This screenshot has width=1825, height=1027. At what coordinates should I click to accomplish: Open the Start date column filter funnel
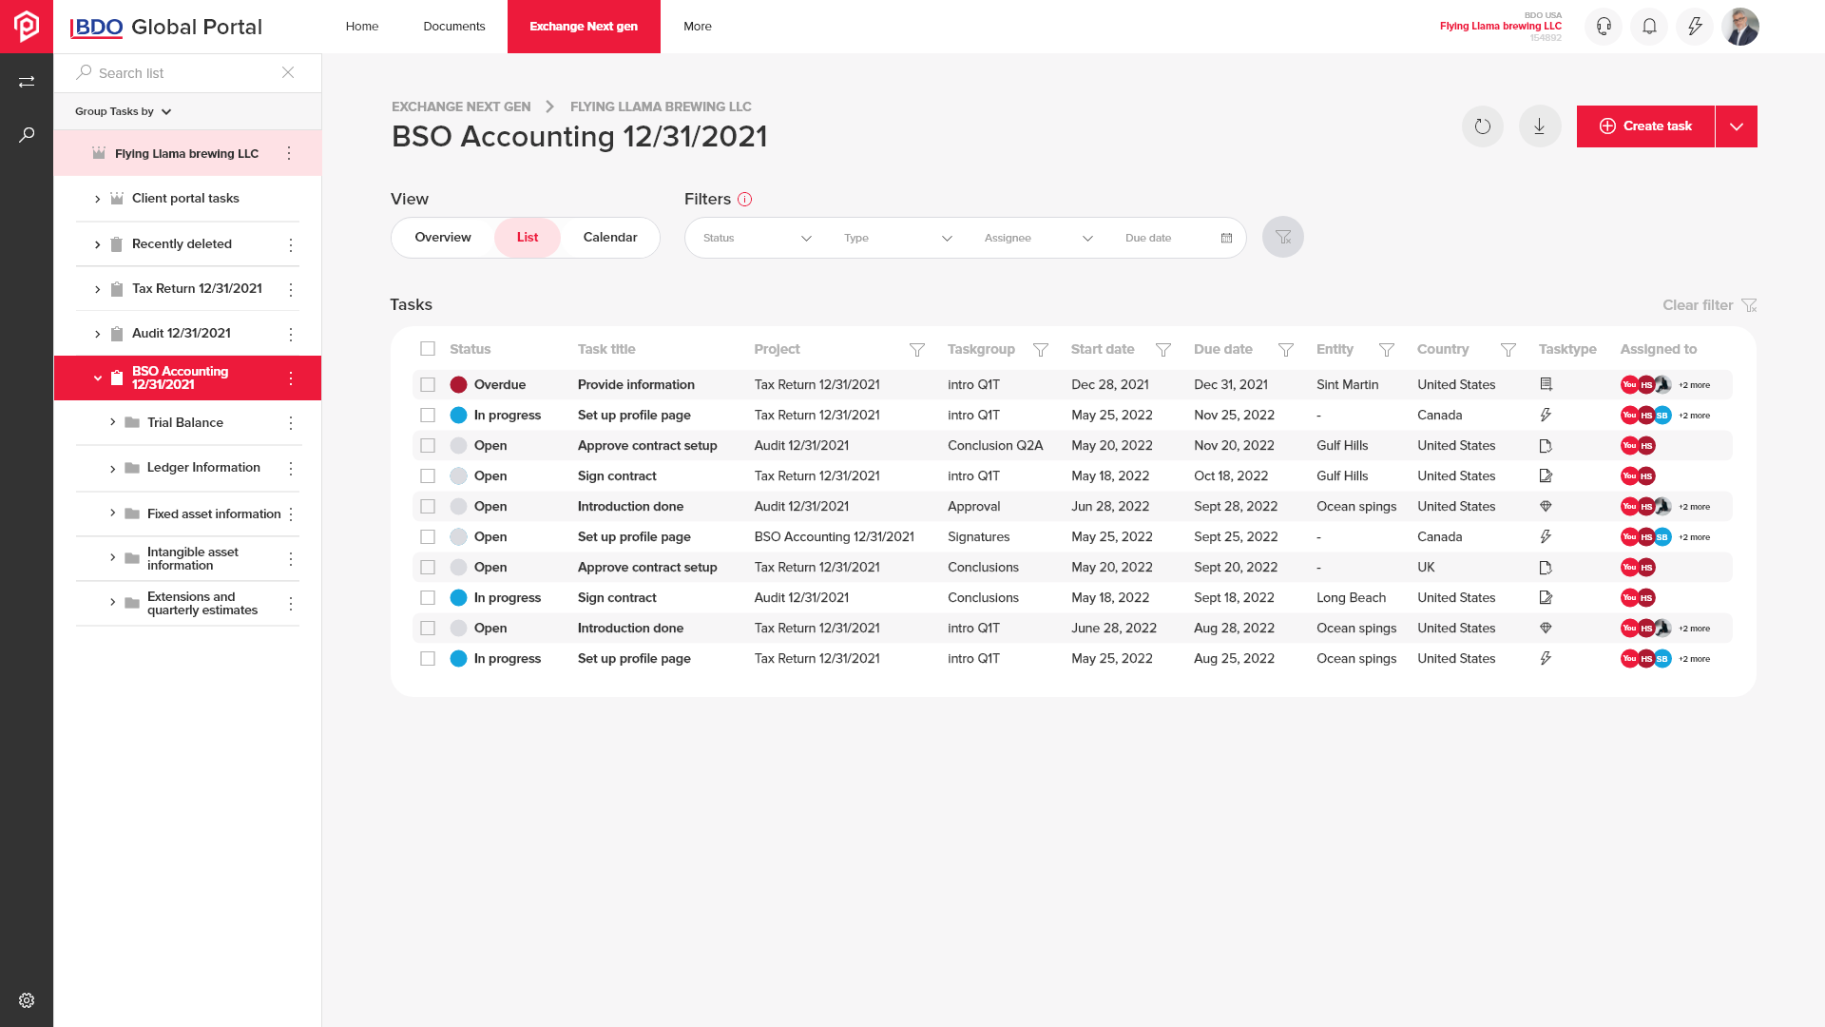pos(1163,350)
